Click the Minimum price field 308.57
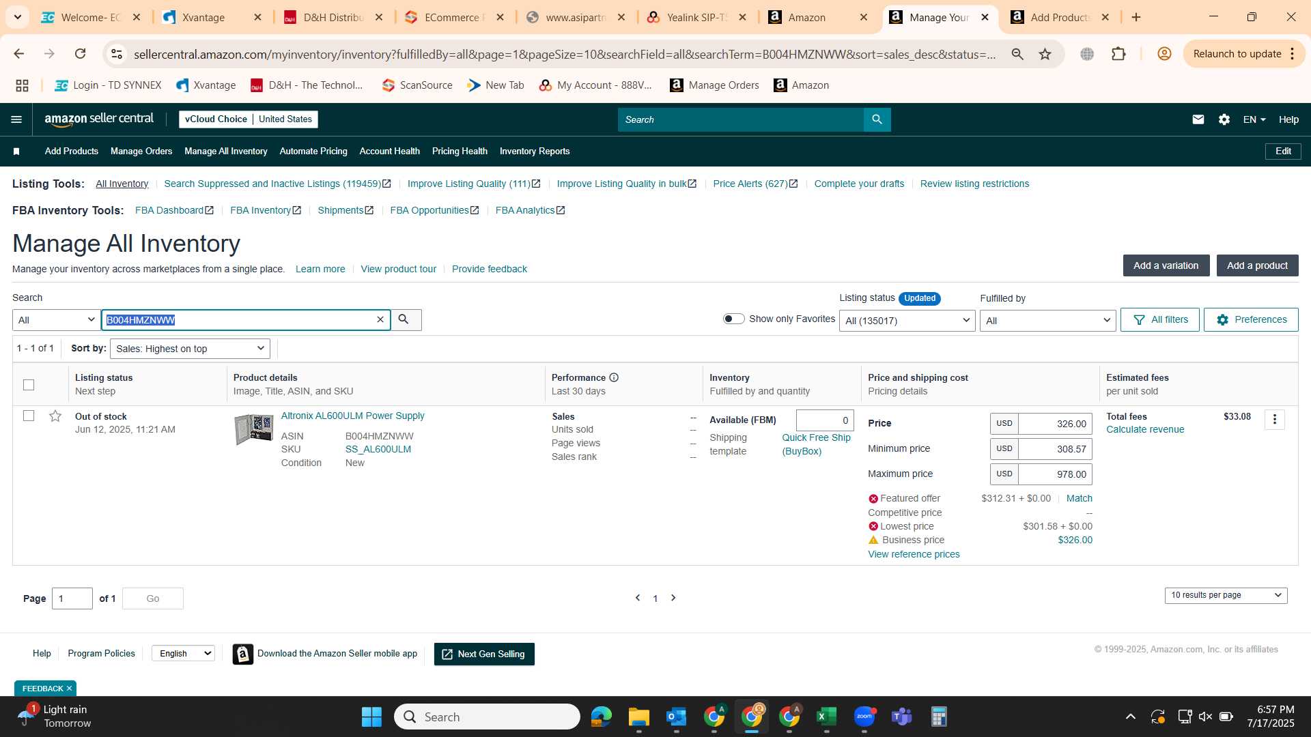The height and width of the screenshot is (737, 1311). pos(1055,449)
